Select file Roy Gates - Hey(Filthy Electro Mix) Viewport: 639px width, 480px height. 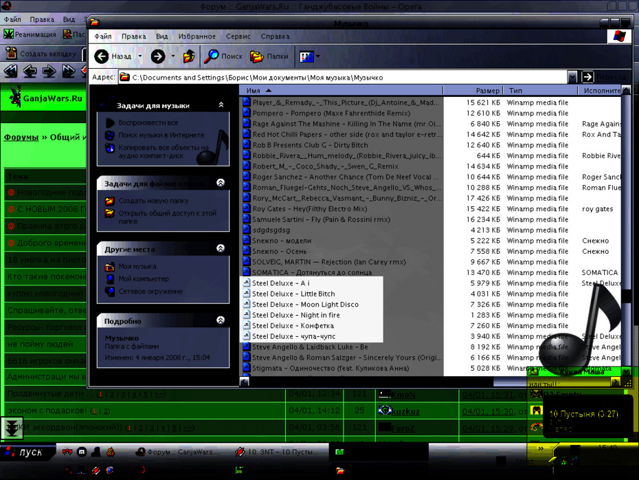click(309, 209)
